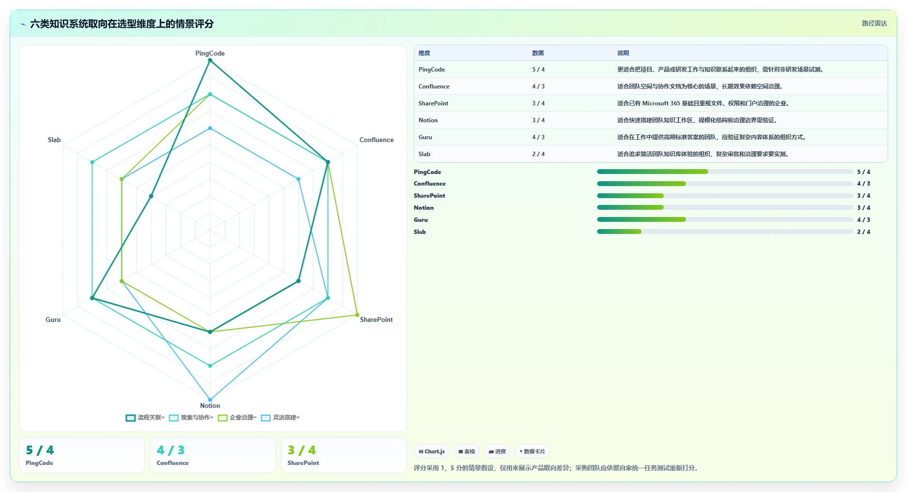Toggle the 灵活搭建 legend series
907x492 pixels.
tap(280, 418)
